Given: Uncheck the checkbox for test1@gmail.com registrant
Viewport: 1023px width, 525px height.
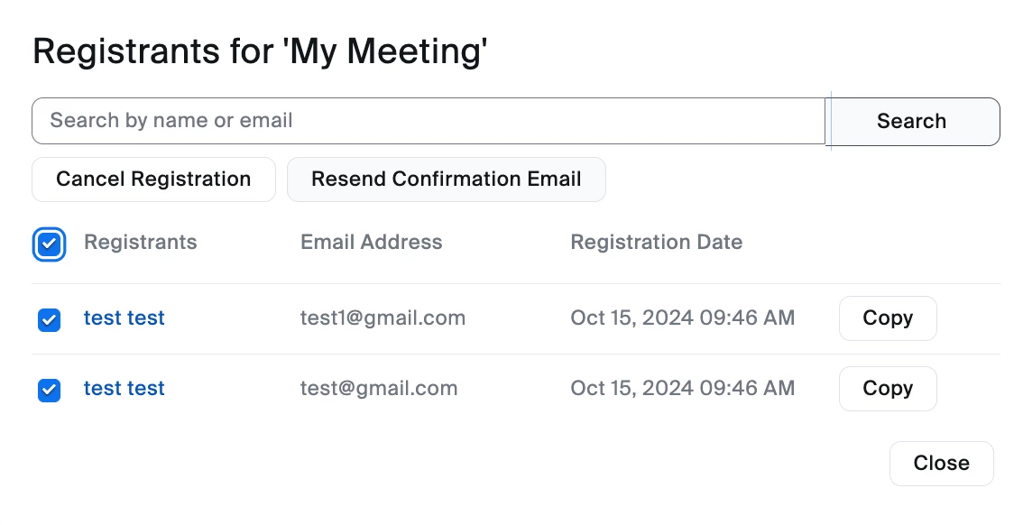Looking at the screenshot, I should [x=50, y=319].
